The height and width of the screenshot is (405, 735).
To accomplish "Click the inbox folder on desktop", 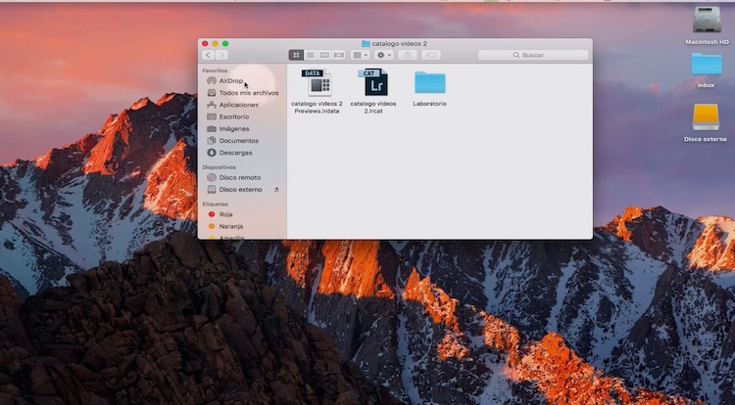I will (x=706, y=64).
